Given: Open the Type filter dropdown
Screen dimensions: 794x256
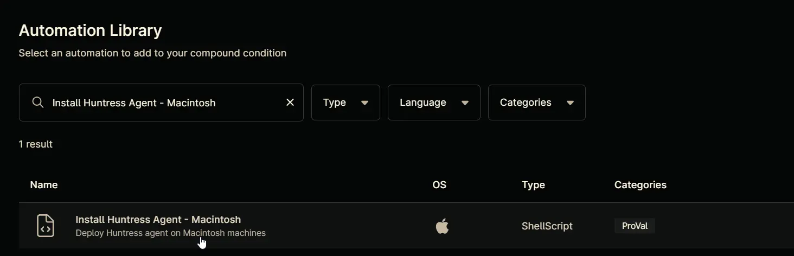Looking at the screenshot, I should 345,103.
